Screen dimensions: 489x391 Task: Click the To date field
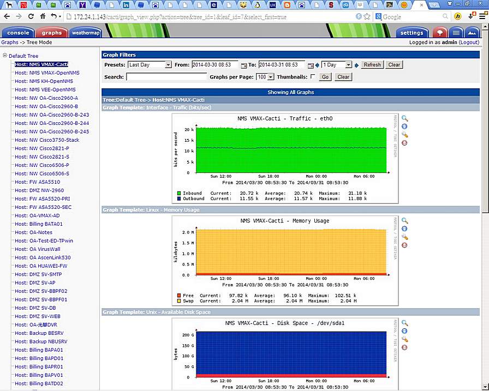coord(282,65)
